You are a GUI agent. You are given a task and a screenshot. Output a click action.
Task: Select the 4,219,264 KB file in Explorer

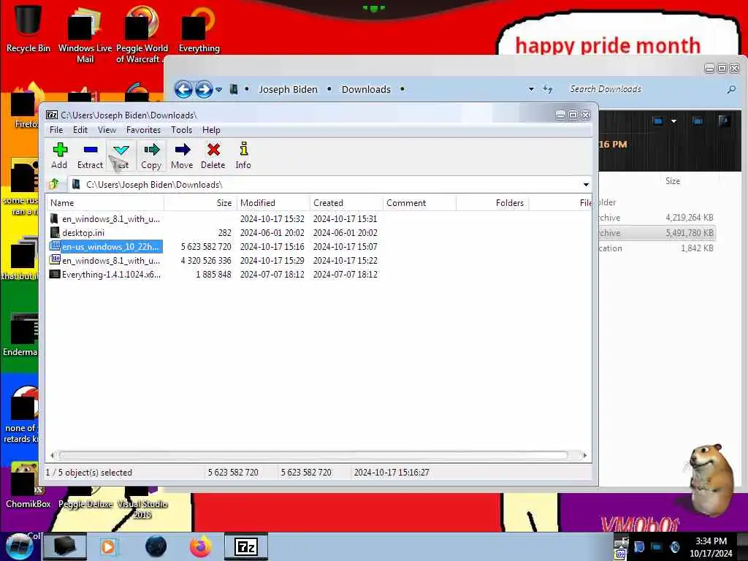657,218
